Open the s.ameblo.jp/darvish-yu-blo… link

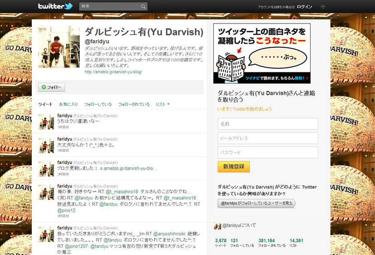pos(128,168)
